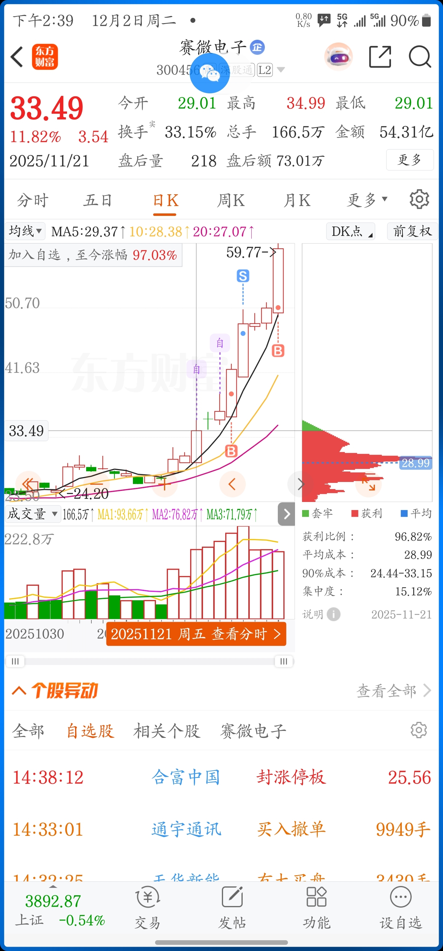Select the 相关个股 filter tab
The width and height of the screenshot is (443, 951).
click(167, 730)
